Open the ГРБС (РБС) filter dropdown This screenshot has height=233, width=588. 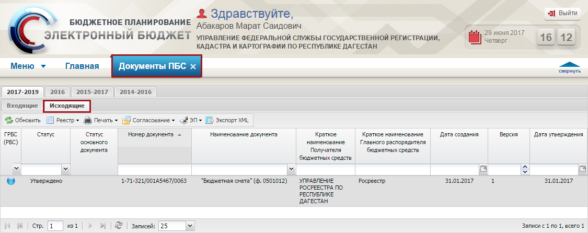pos(16,169)
